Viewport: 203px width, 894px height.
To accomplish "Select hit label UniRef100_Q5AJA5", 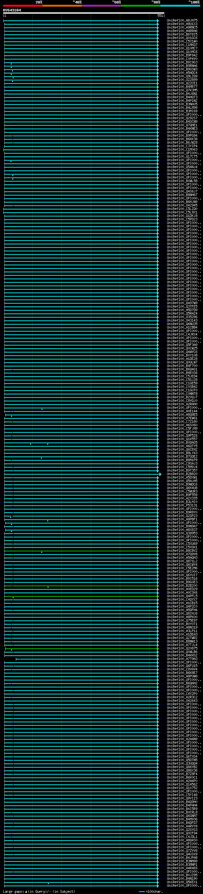I will point(182,481).
